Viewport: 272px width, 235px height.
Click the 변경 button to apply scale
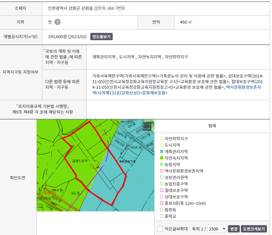coord(234,229)
